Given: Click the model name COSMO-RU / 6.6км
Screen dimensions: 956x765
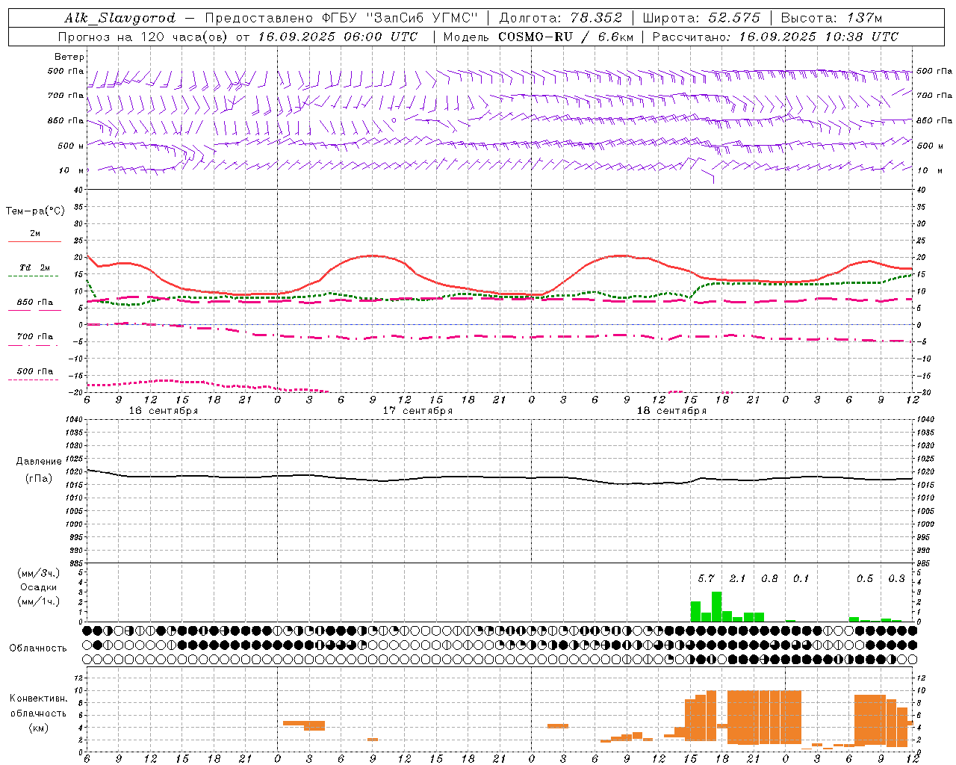Looking at the screenshot, I should (x=565, y=37).
